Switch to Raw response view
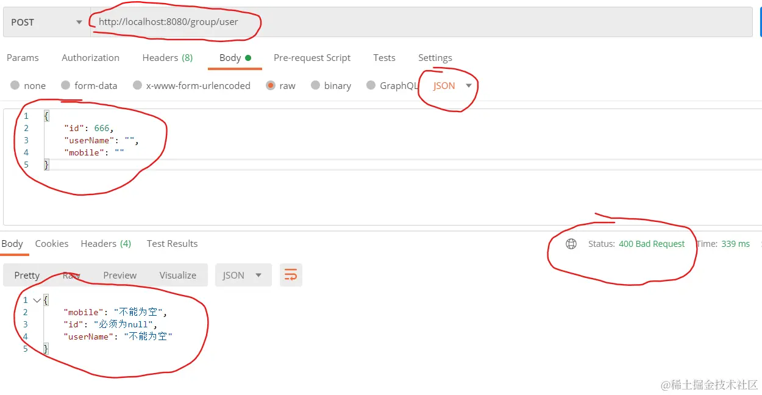Screen dimensions: 762x395 71,276
